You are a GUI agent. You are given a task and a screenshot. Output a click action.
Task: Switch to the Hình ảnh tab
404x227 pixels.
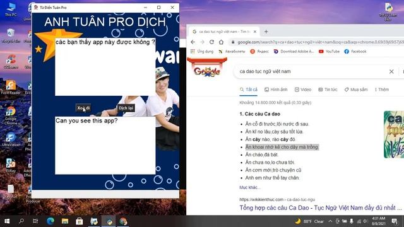tap(276, 90)
